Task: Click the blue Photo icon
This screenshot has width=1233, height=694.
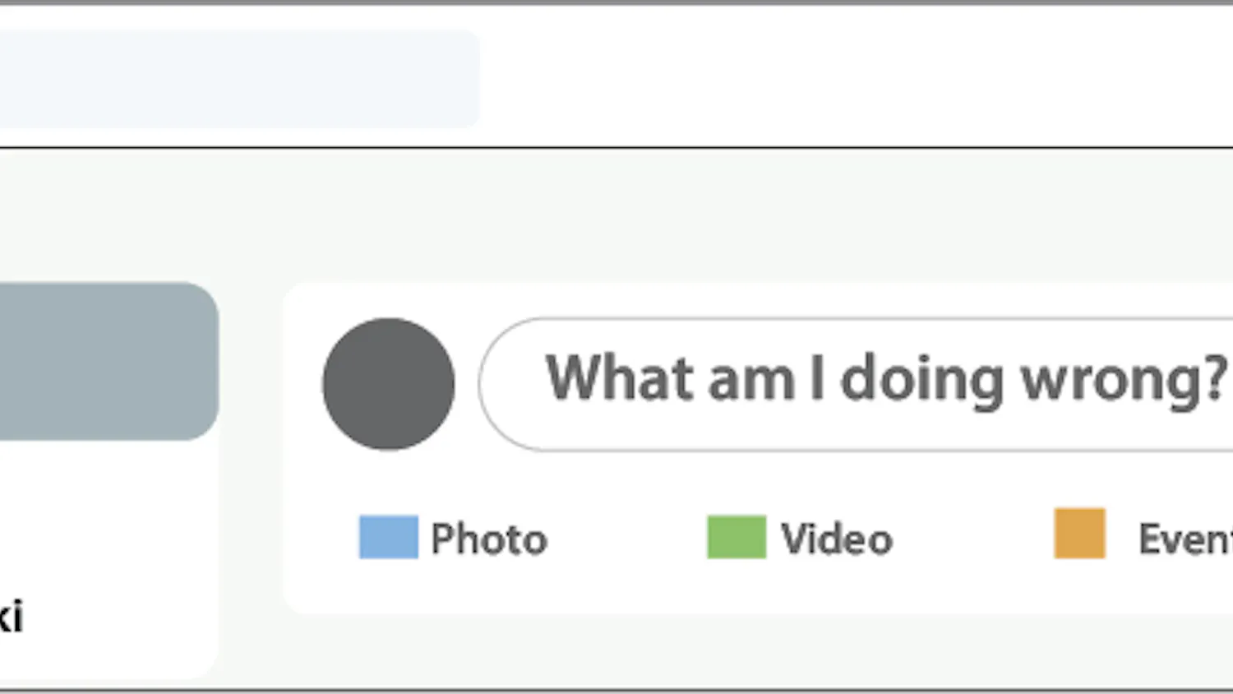Action: click(388, 537)
